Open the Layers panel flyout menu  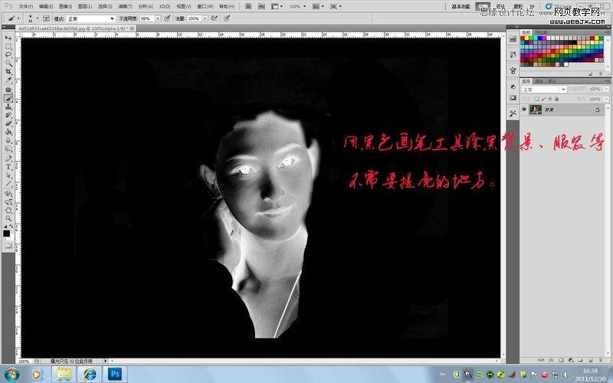tap(605, 81)
